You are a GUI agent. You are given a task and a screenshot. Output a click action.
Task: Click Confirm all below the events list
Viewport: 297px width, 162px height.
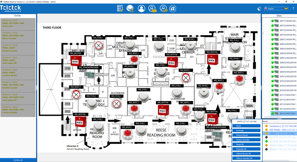[18, 160]
